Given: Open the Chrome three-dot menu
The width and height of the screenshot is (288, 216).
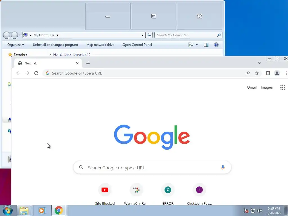Looking at the screenshot, I should 286,73.
